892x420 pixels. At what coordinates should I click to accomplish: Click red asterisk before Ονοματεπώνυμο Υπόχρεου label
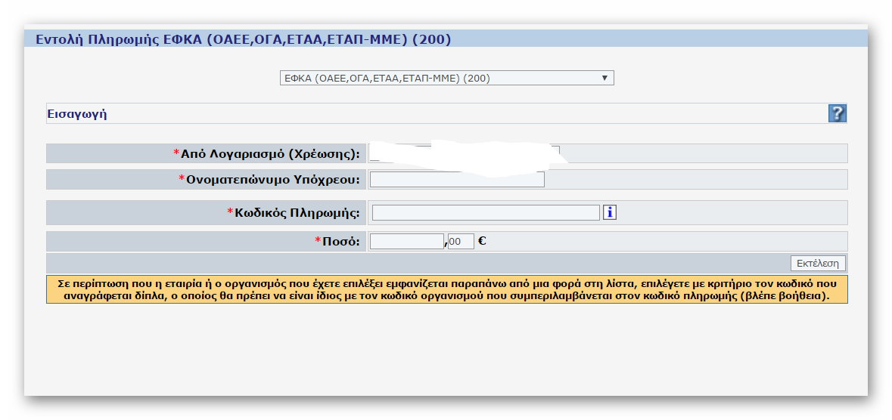182,179
